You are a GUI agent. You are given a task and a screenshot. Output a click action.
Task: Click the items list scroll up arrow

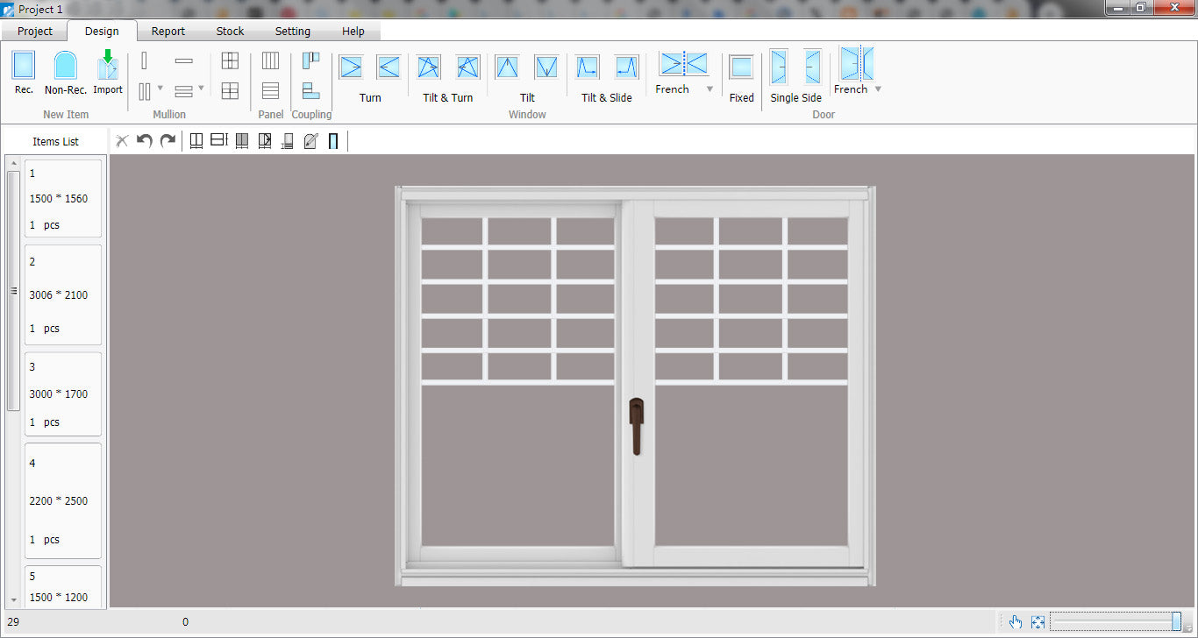pos(13,163)
